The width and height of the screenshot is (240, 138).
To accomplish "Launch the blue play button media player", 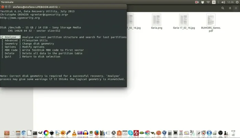I will tap(209, 133).
